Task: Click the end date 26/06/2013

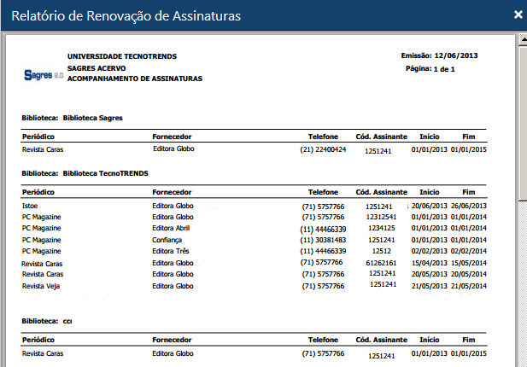Action: (x=469, y=206)
